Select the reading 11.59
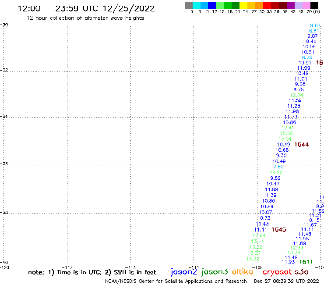324x285 pixels. 295,100
